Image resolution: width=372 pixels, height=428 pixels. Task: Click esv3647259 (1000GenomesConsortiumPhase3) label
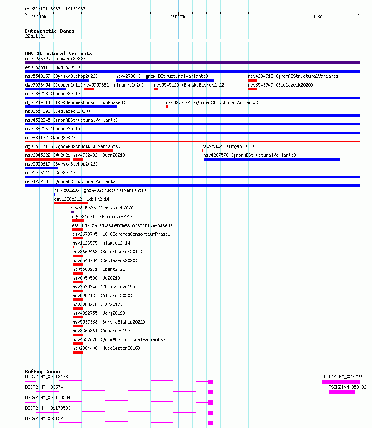pyautogui.click(x=122, y=225)
